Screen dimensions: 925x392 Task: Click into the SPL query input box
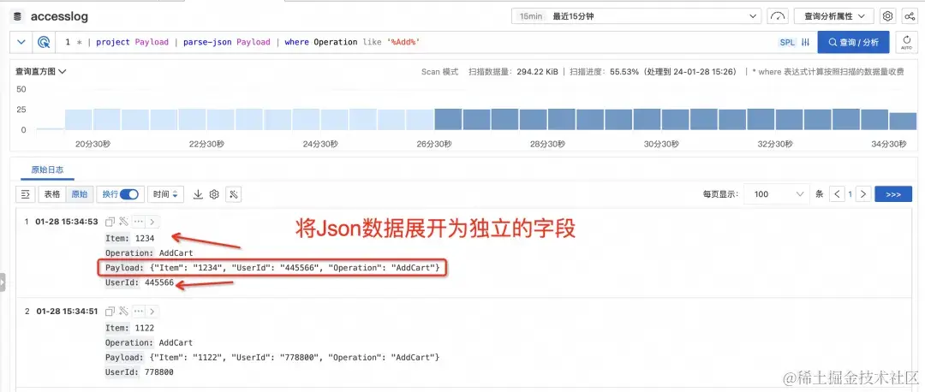(413, 42)
